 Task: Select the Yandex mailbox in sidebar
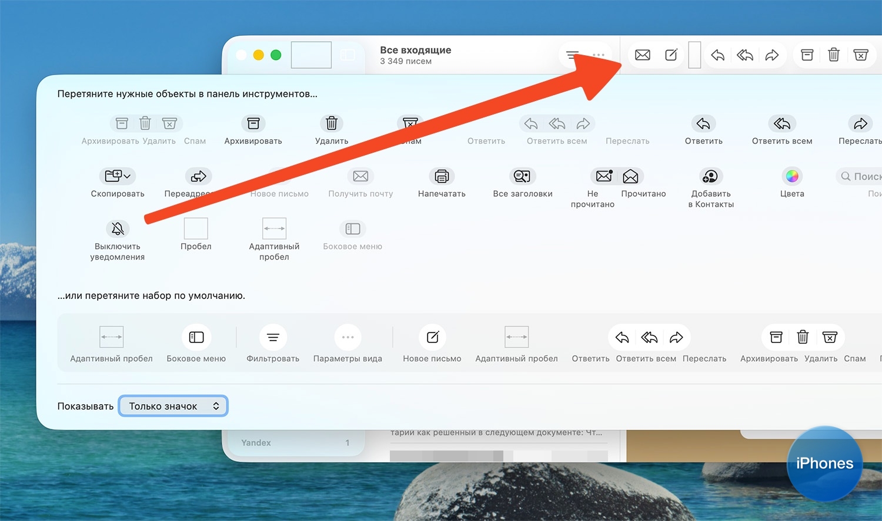[256, 443]
